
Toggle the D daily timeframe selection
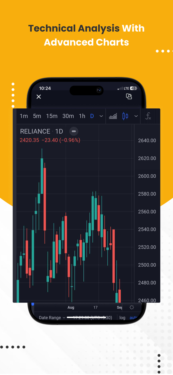click(x=92, y=116)
